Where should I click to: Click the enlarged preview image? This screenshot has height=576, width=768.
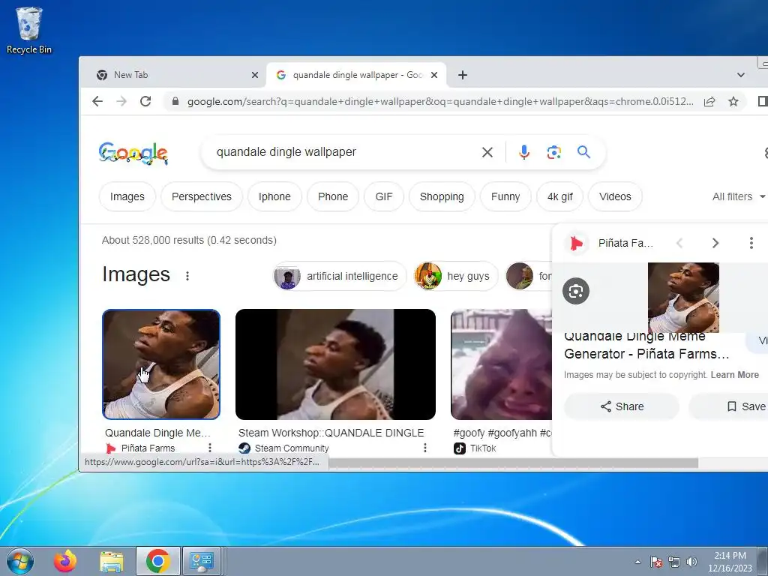click(x=683, y=298)
